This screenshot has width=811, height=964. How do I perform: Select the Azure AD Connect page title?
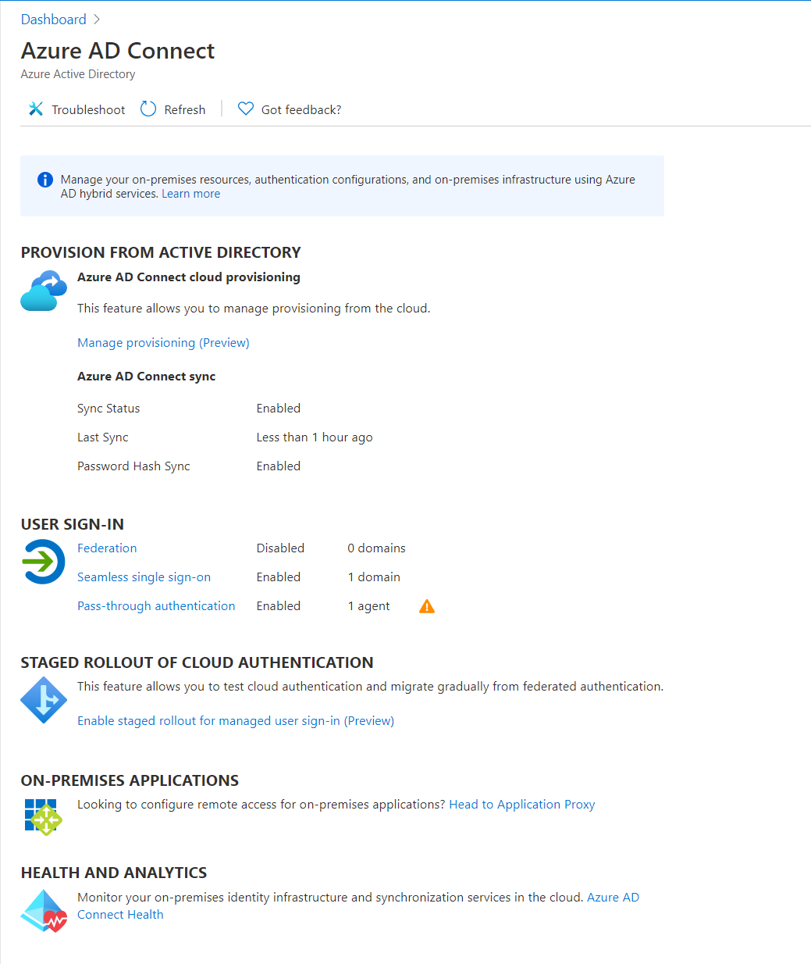pyautogui.click(x=118, y=51)
